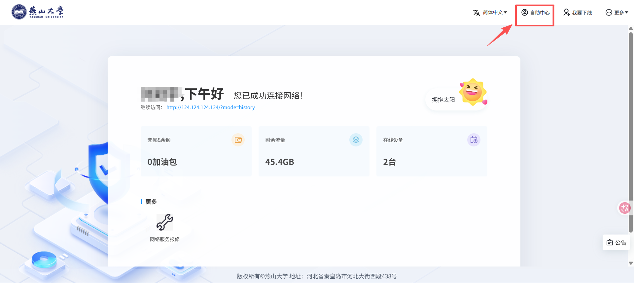This screenshot has height=283, width=634.
Task: Open 自助中心 self-service center
Action: [x=536, y=13]
